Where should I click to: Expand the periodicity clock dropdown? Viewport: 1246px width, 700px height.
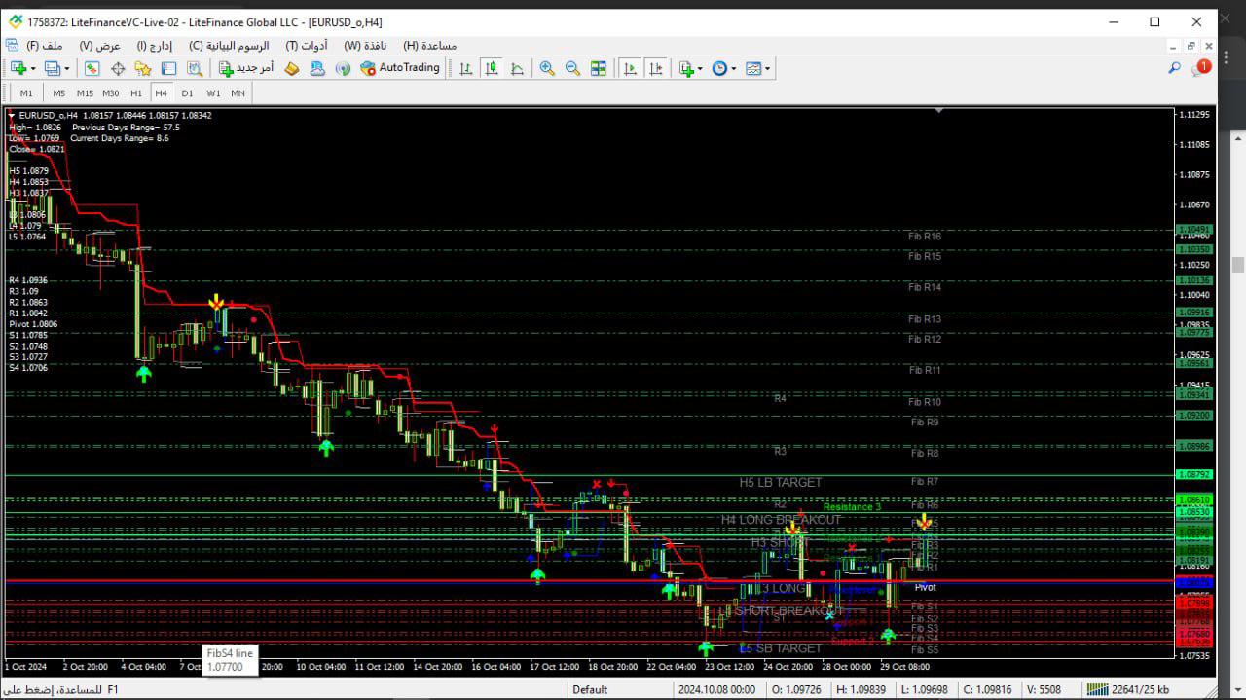[x=732, y=68]
